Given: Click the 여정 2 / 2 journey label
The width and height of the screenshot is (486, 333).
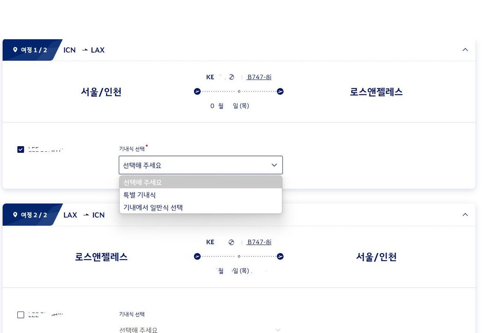Looking at the screenshot, I should tap(34, 215).
